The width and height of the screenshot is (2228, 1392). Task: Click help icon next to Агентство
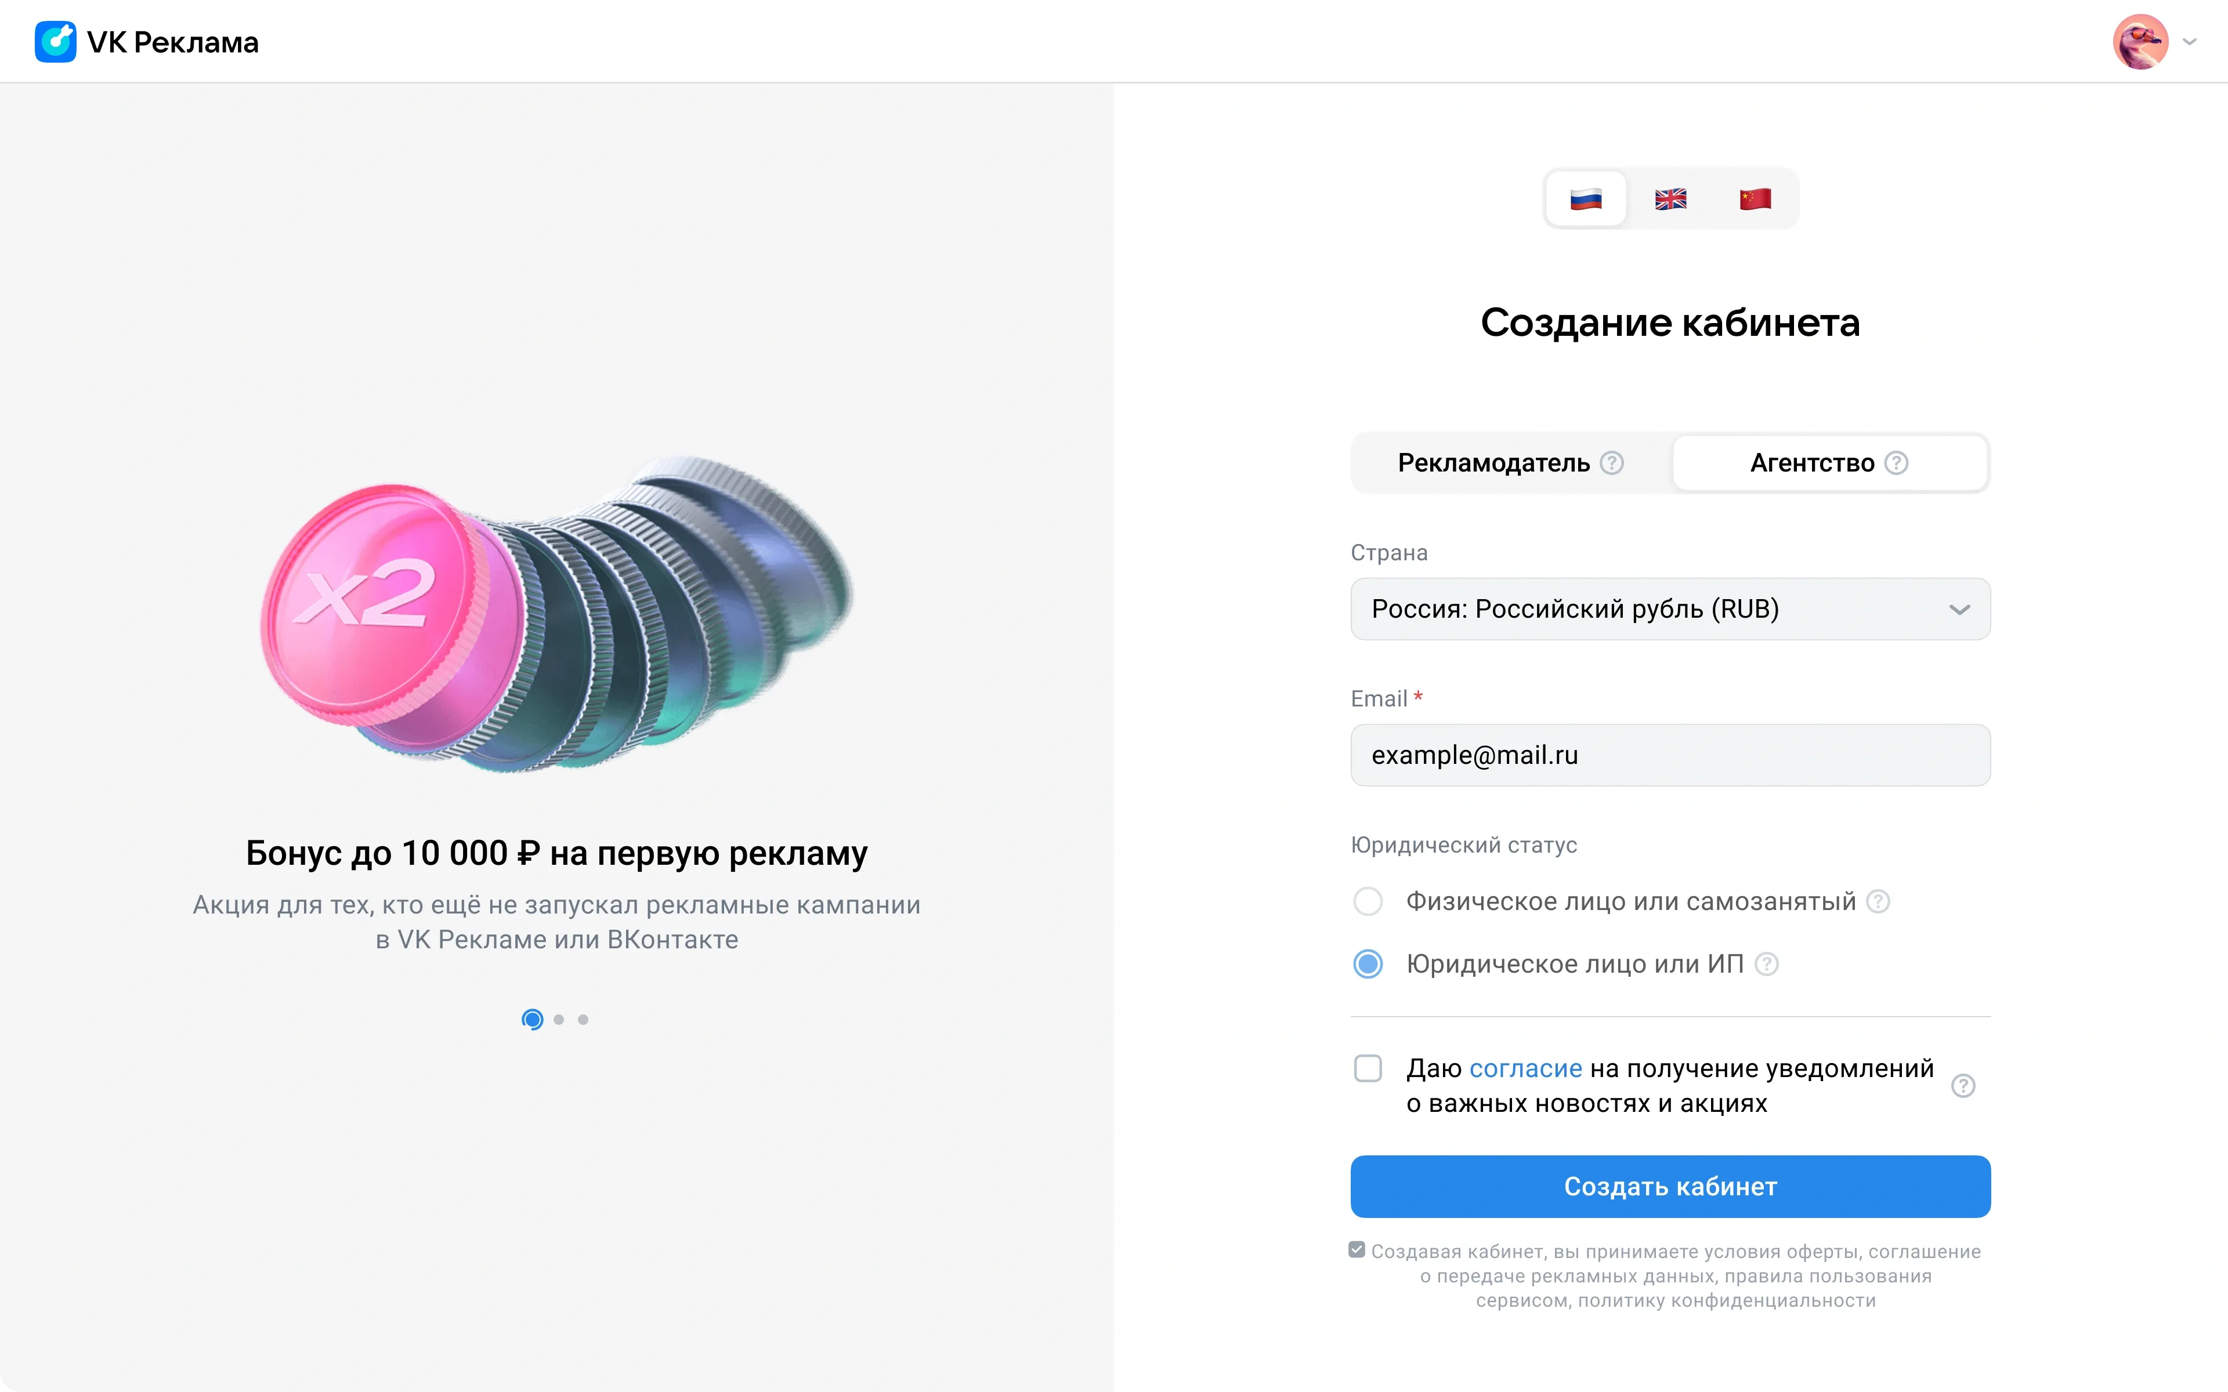pos(1897,463)
